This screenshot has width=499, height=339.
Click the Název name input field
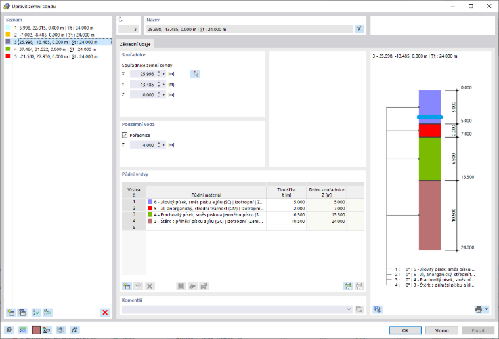[x=249, y=29]
